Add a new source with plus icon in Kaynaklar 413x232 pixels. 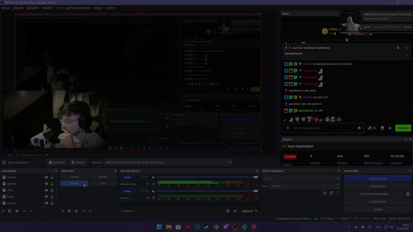pos(4,211)
